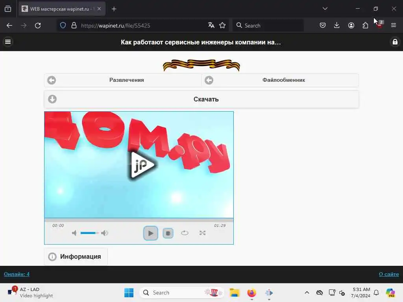Reload the current page
Viewport: 403px width, 302px height.
tap(38, 26)
